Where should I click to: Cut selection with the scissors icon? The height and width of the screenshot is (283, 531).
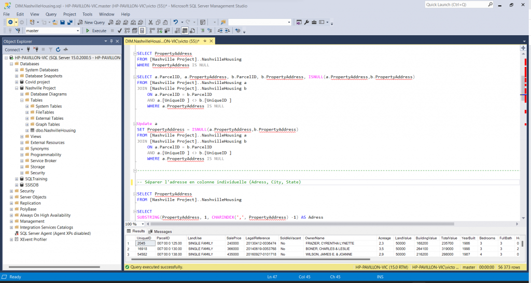pyautogui.click(x=150, y=22)
